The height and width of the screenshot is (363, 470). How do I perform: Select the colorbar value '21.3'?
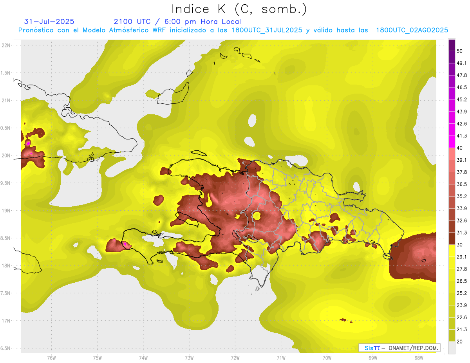[x=462, y=330]
